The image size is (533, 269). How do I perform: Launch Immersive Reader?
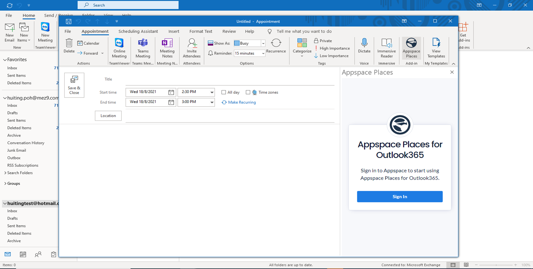387,48
